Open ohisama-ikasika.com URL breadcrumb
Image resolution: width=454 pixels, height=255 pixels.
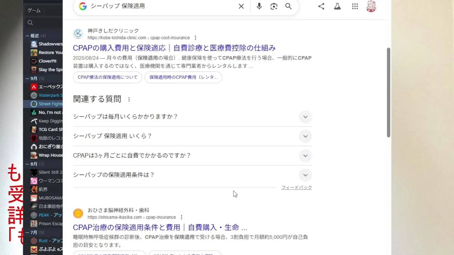coord(132,217)
